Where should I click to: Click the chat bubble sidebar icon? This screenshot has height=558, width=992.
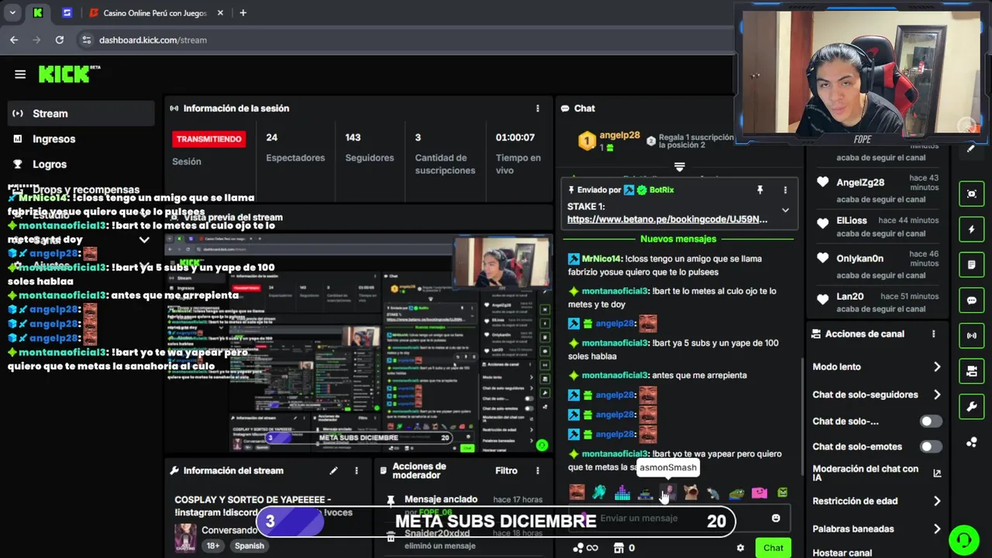(972, 301)
